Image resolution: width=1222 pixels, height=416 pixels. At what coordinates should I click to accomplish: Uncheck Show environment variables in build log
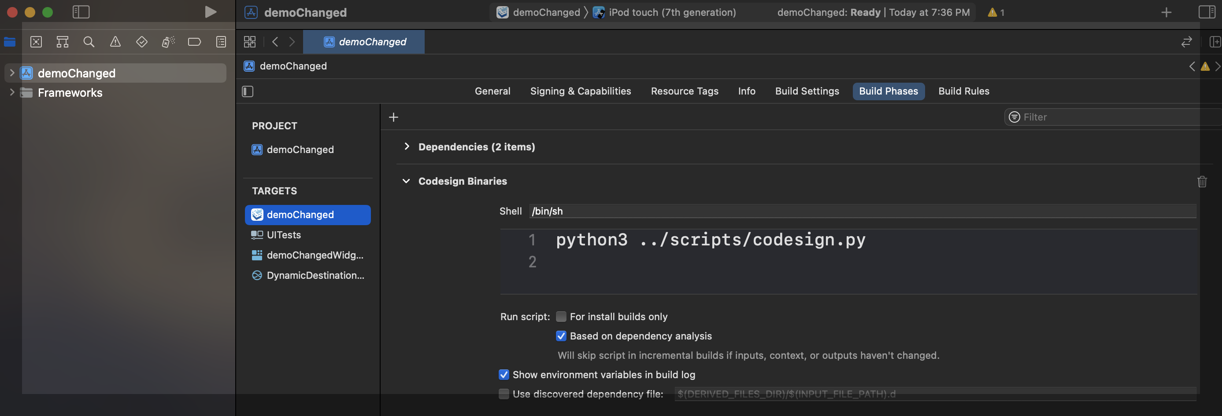(x=504, y=374)
